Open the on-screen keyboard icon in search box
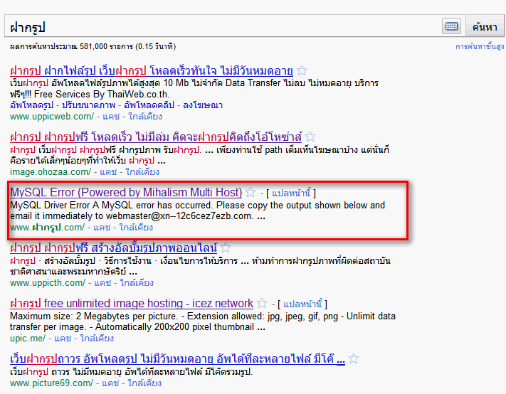The height and width of the screenshot is (394, 506). click(x=451, y=26)
